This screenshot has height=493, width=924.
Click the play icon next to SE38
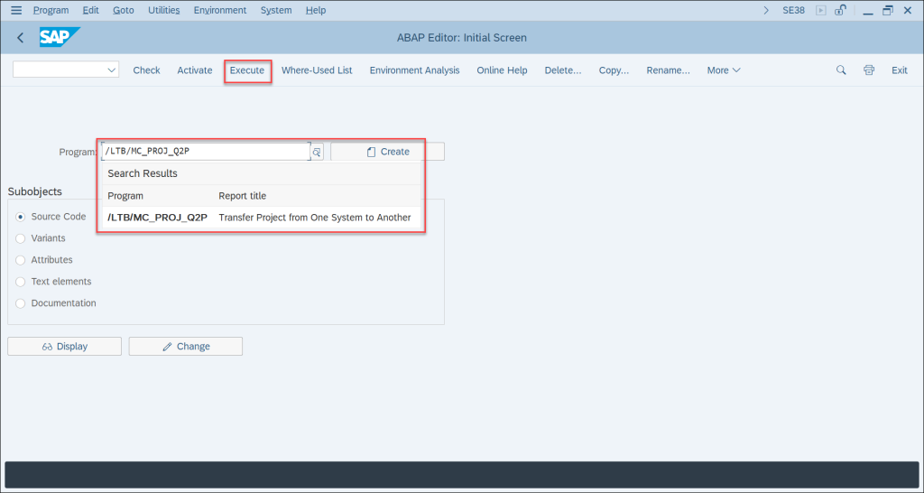point(821,10)
